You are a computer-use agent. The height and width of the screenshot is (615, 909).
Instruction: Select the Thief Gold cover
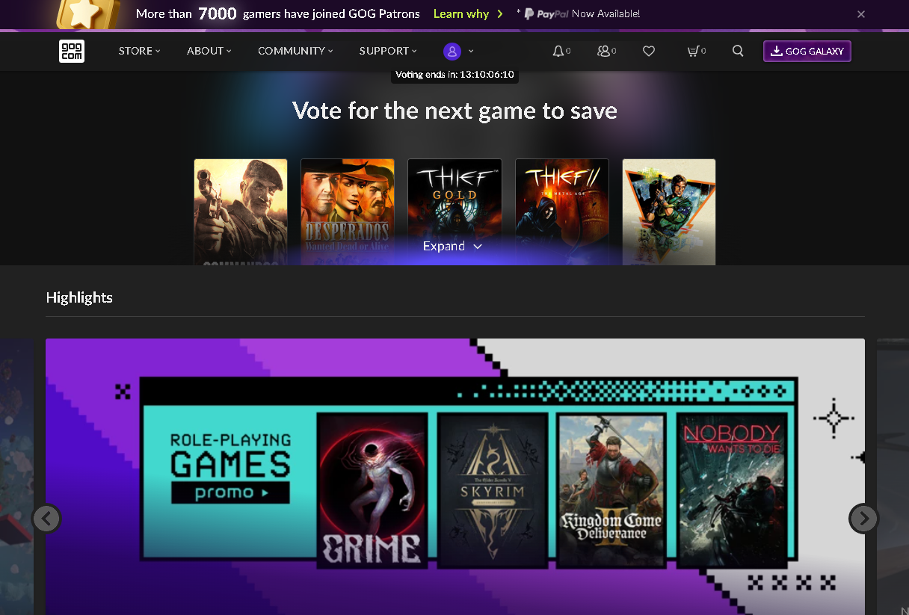click(454, 212)
